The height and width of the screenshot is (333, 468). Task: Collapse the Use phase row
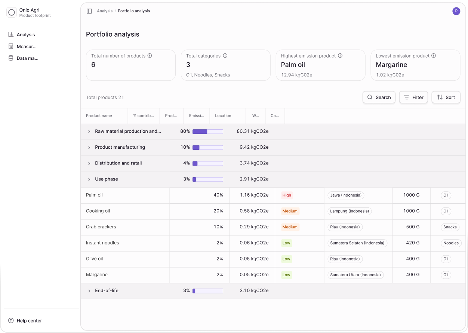click(89, 179)
